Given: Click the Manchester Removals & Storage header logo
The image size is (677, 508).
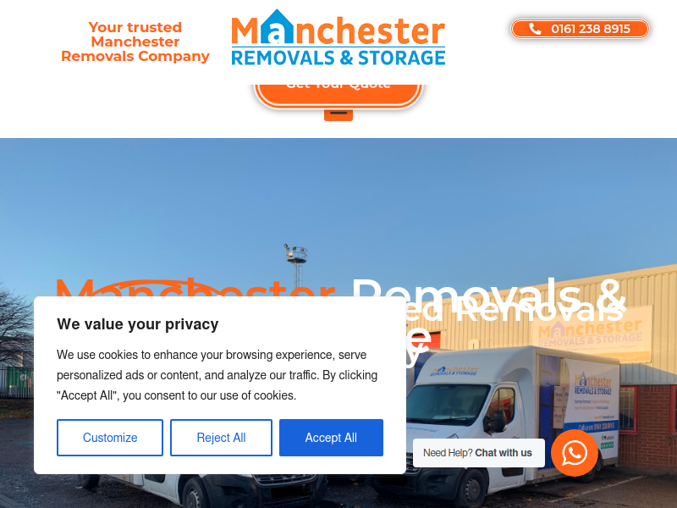Looking at the screenshot, I should click(x=338, y=37).
